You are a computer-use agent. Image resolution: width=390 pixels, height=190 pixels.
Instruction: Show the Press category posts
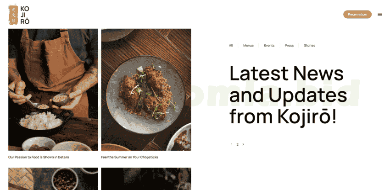tap(289, 45)
